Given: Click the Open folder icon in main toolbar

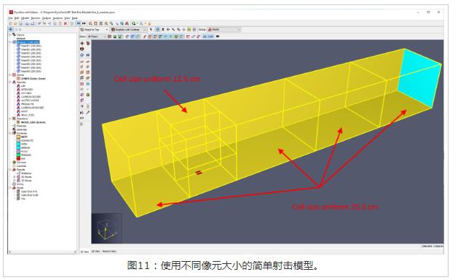Looking at the screenshot, I should click(15, 23).
